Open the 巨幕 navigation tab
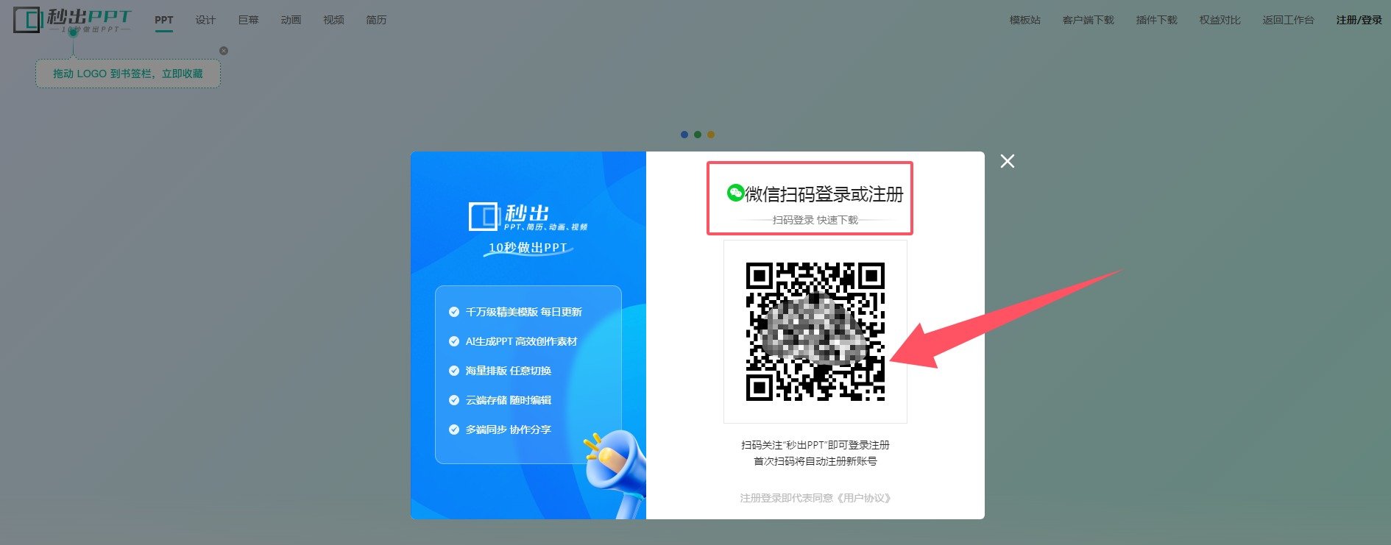Screen dimensions: 1391x545 point(248,20)
